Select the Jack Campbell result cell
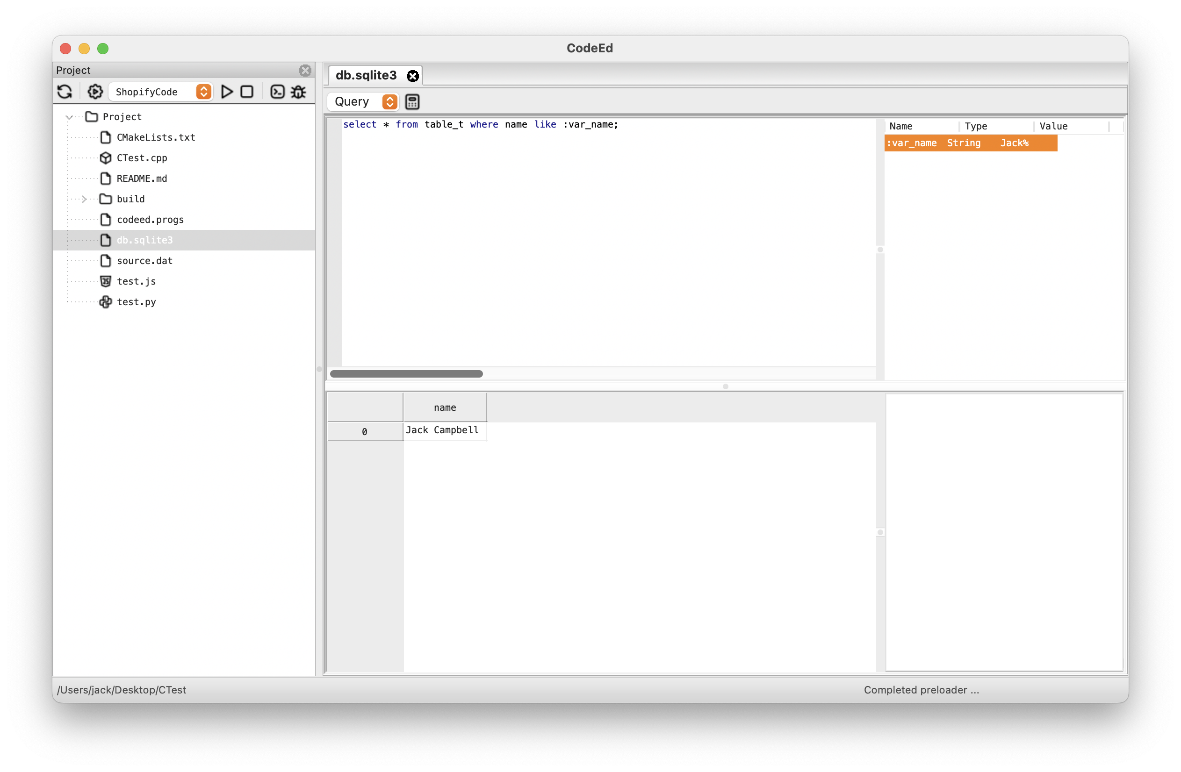 (x=445, y=430)
